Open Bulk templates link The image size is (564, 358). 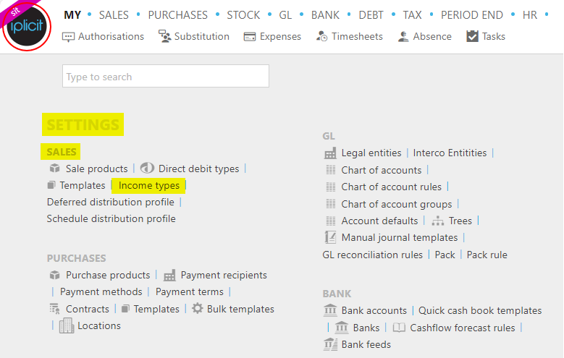click(x=240, y=309)
